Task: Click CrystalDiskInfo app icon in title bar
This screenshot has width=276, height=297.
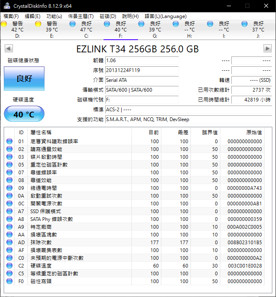Action: click(7, 6)
